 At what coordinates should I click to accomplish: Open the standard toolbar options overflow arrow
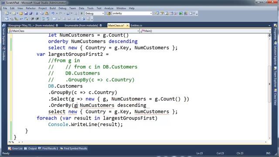click(197, 14)
